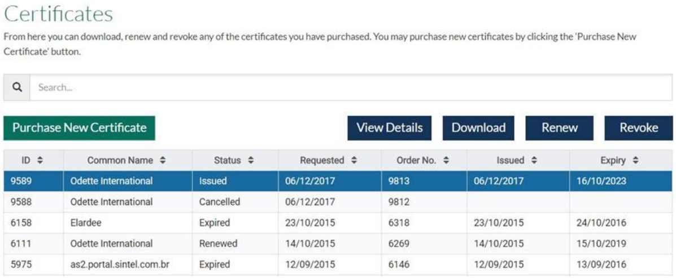Click the Common Name column header
The image size is (676, 278).
(128, 161)
